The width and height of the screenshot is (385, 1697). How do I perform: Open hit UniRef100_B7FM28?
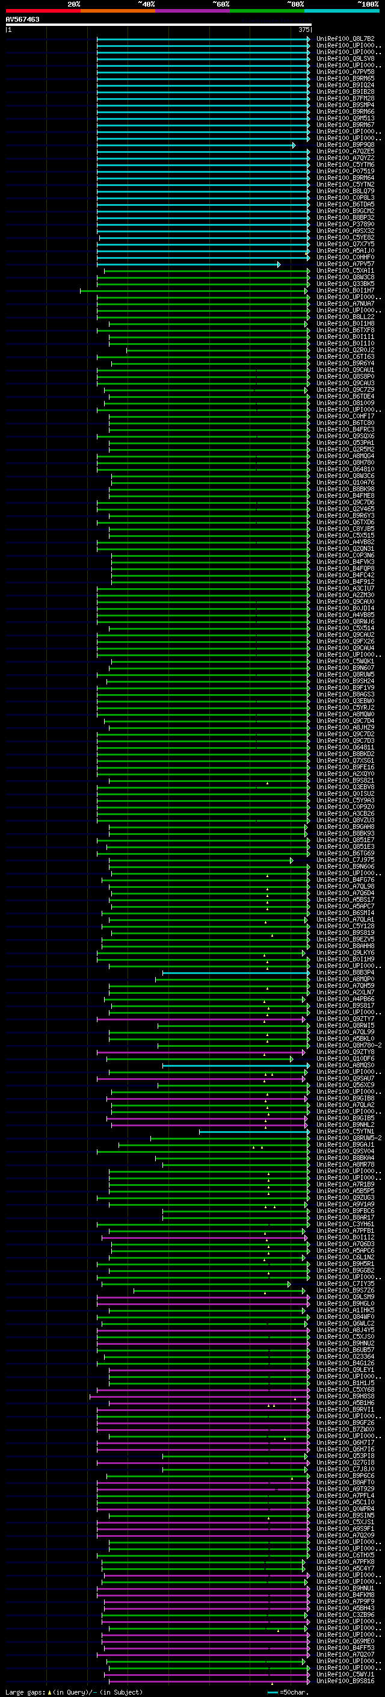[345, 98]
